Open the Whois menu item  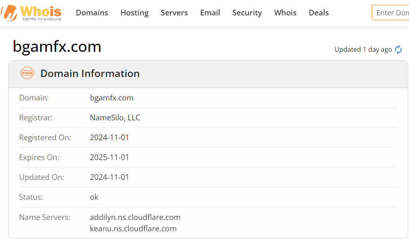click(285, 13)
